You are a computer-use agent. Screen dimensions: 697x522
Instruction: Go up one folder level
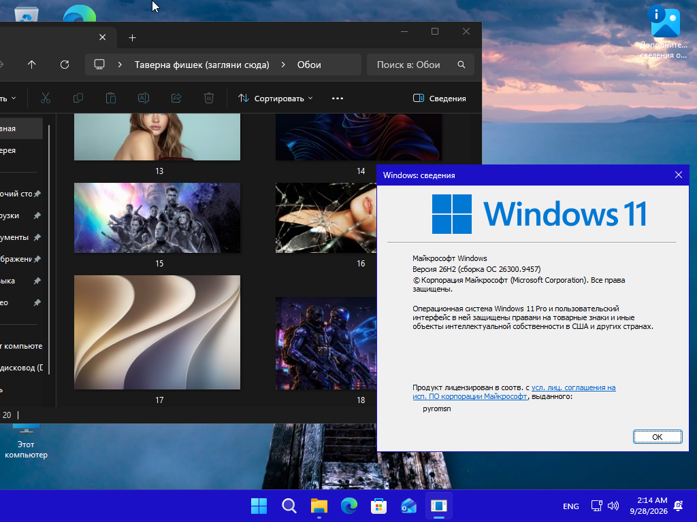(31, 65)
